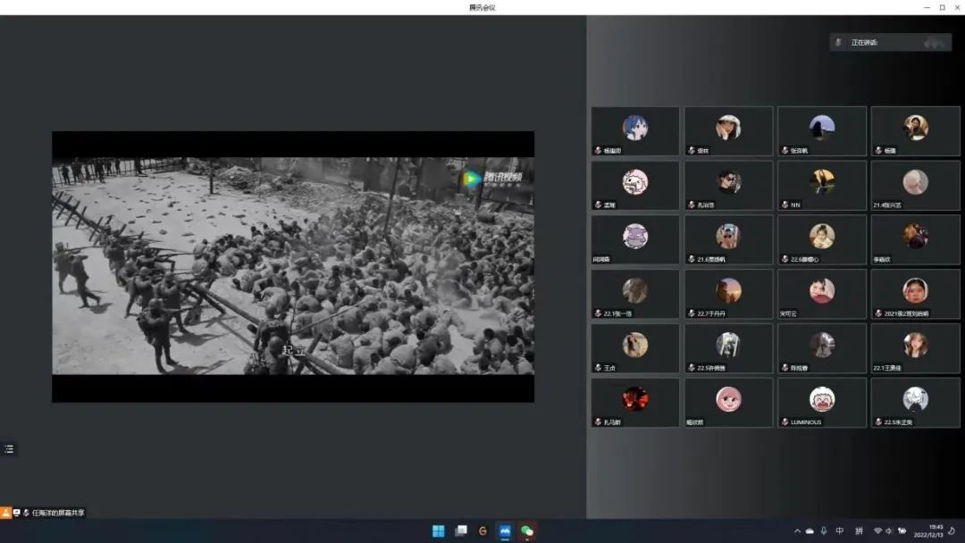
Task: Click the cloud icon in system tray
Action: (810, 530)
